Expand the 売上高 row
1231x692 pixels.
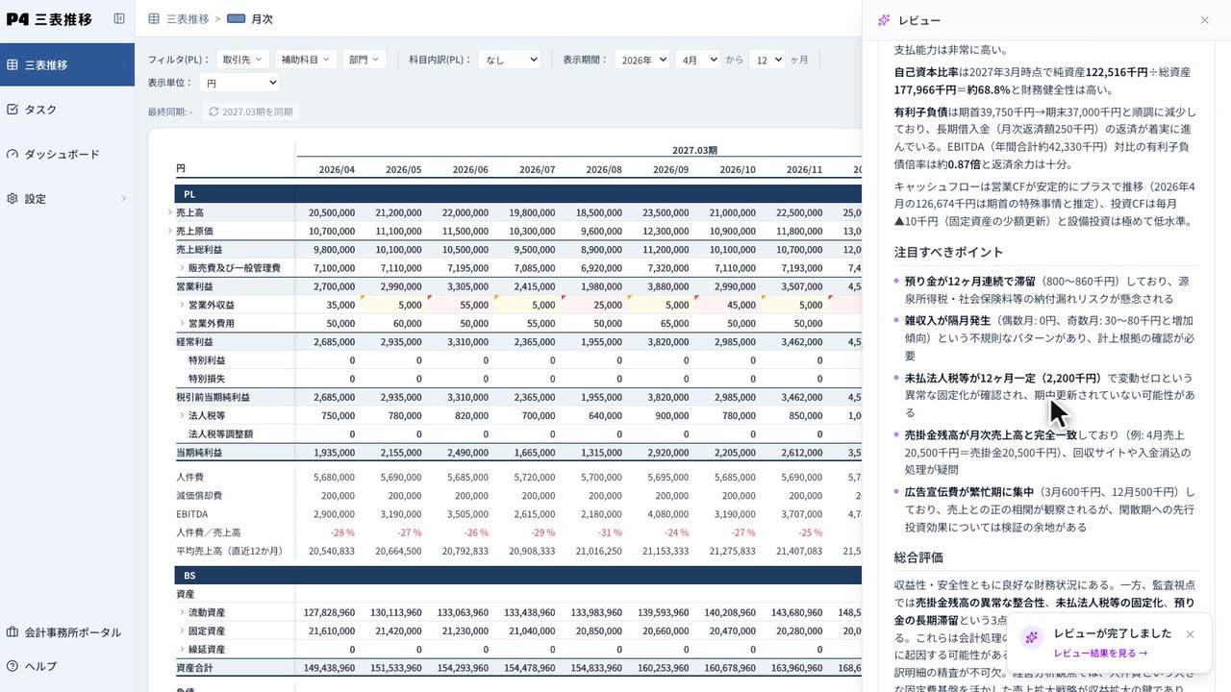(170, 212)
